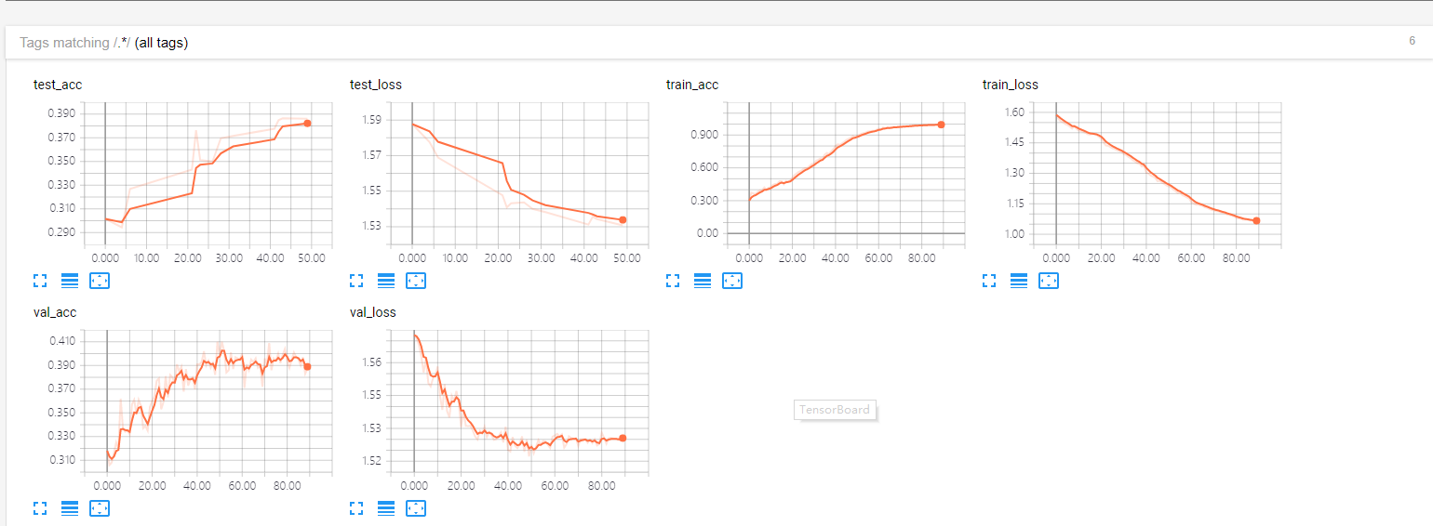Click the last data point on train_acc curve
Image resolution: width=1433 pixels, height=526 pixels.
(942, 125)
